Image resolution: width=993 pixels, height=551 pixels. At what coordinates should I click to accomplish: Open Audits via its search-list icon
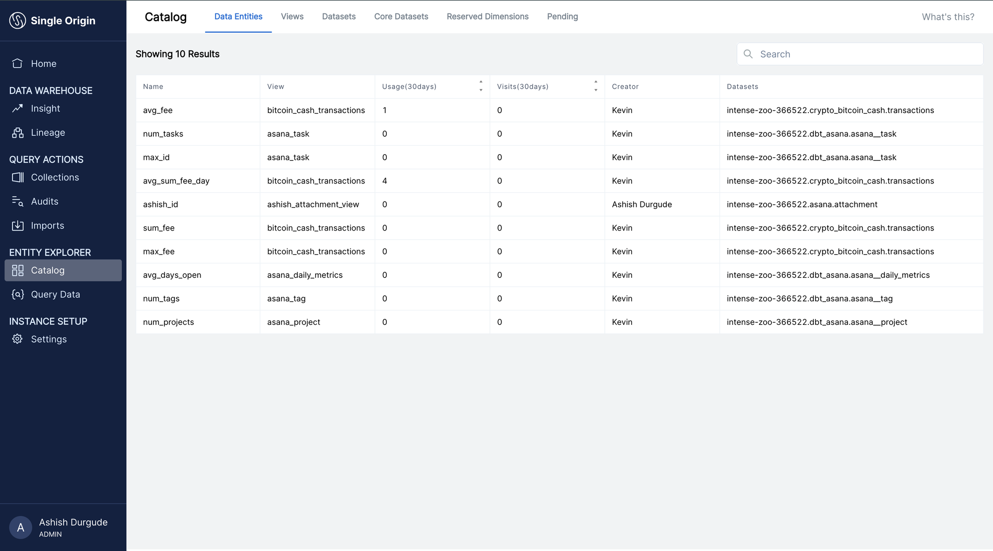coord(17,201)
